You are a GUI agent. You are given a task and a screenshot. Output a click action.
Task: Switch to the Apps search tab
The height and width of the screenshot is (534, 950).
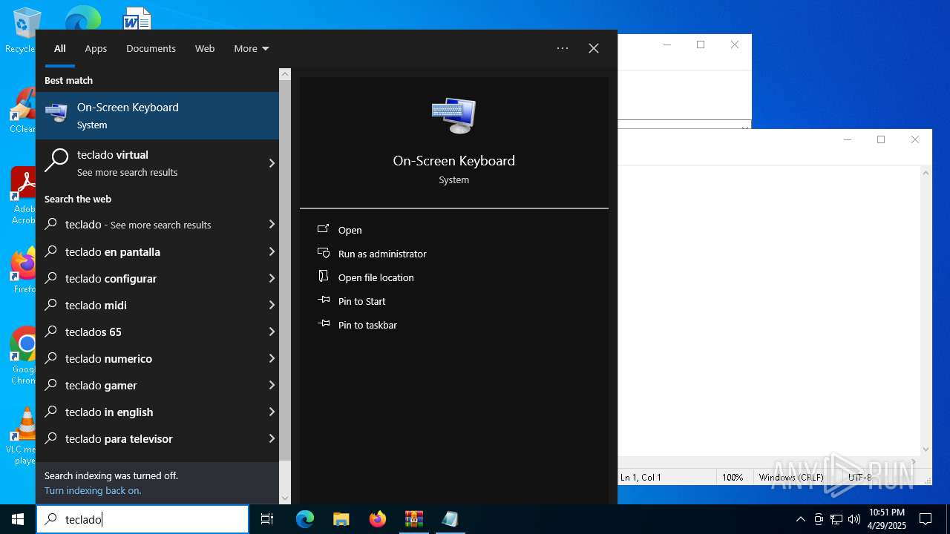tap(96, 48)
